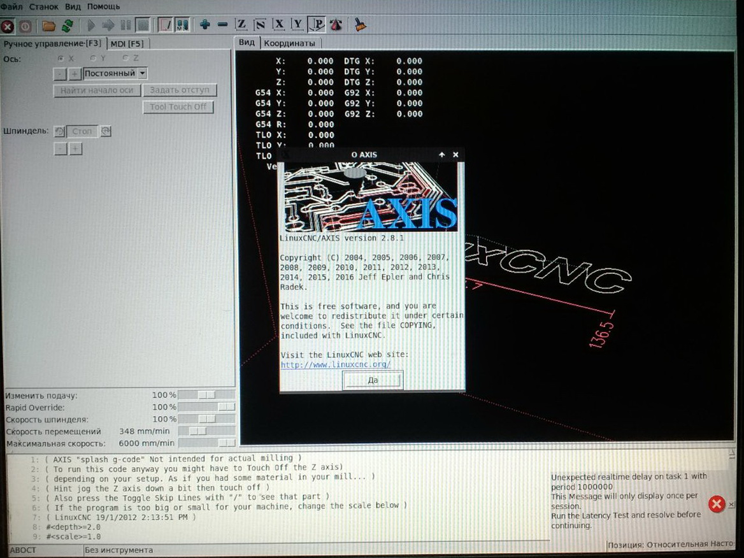This screenshot has width=744, height=558.
Task: Pause program execution
Action: pos(125,25)
